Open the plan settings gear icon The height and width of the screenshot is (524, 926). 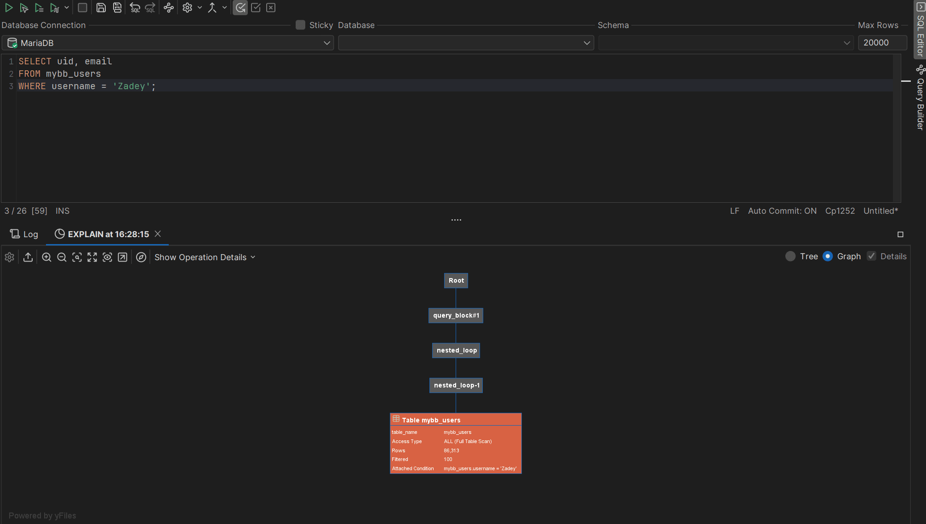tap(9, 257)
